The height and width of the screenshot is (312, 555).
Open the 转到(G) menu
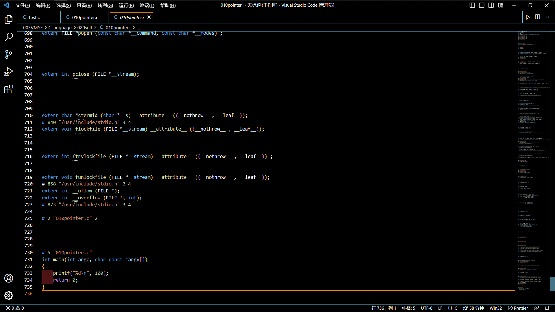[105, 5]
